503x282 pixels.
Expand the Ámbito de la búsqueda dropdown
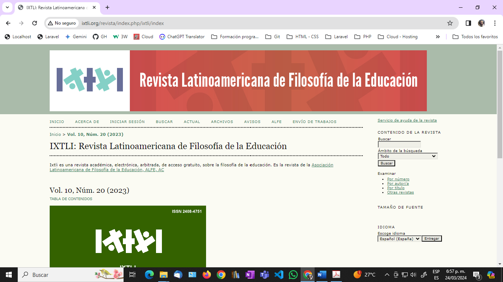[408, 156]
